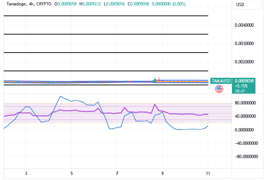This screenshot has height=180, width=267.
Task: Click the 80.0000000 indicator axis label
Action: [x=245, y=103]
